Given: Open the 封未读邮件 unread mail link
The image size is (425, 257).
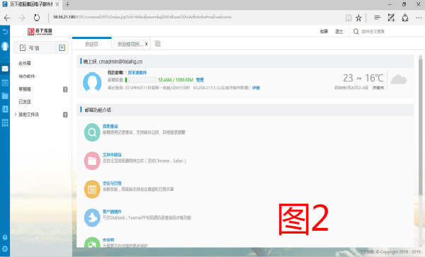Looking at the screenshot, I should coord(137,73).
